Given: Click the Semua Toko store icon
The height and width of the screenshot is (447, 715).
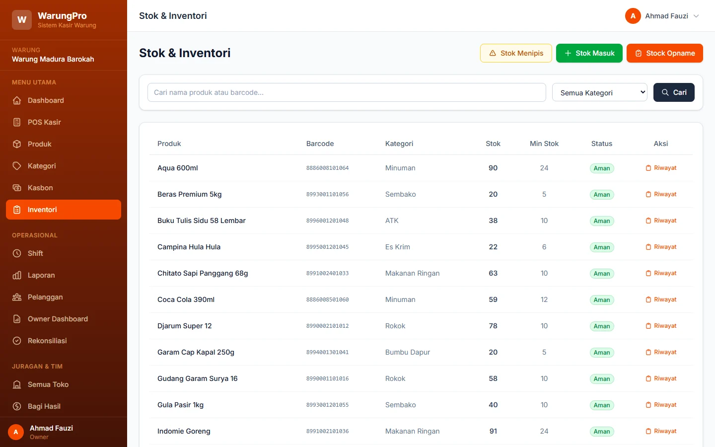Looking at the screenshot, I should [17, 384].
